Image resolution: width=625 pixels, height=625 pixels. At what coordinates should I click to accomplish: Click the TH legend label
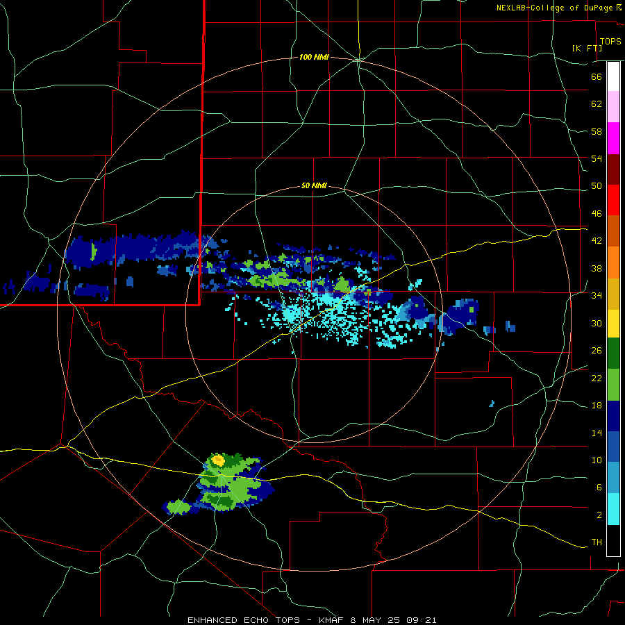pyautogui.click(x=597, y=542)
